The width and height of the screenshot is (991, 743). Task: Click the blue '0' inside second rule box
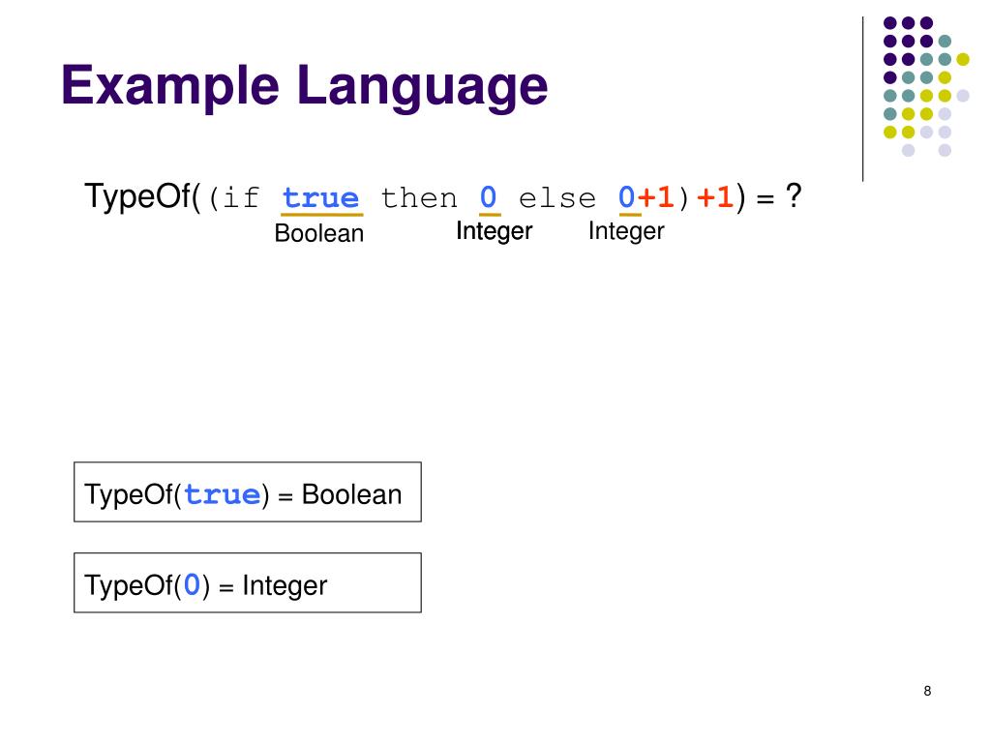point(192,584)
